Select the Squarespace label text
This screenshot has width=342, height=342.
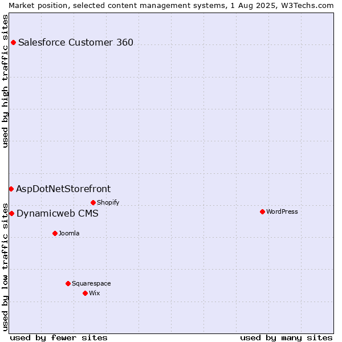click(91, 283)
